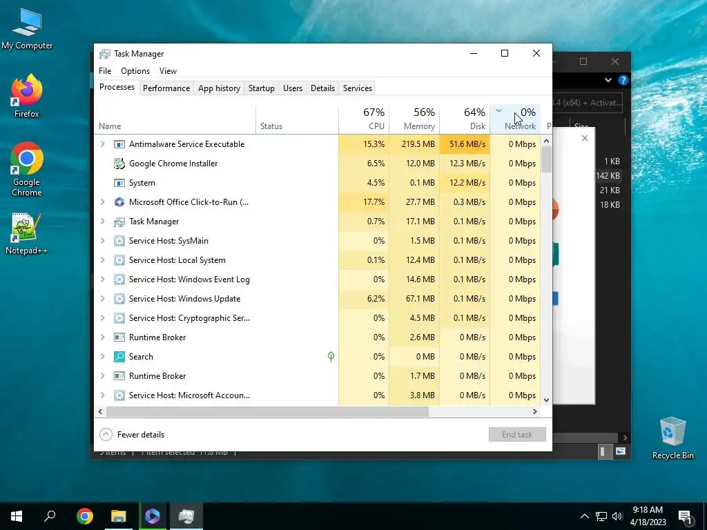Click the Google Chrome Installer process icon
This screenshot has width=707, height=530.
coord(119,164)
